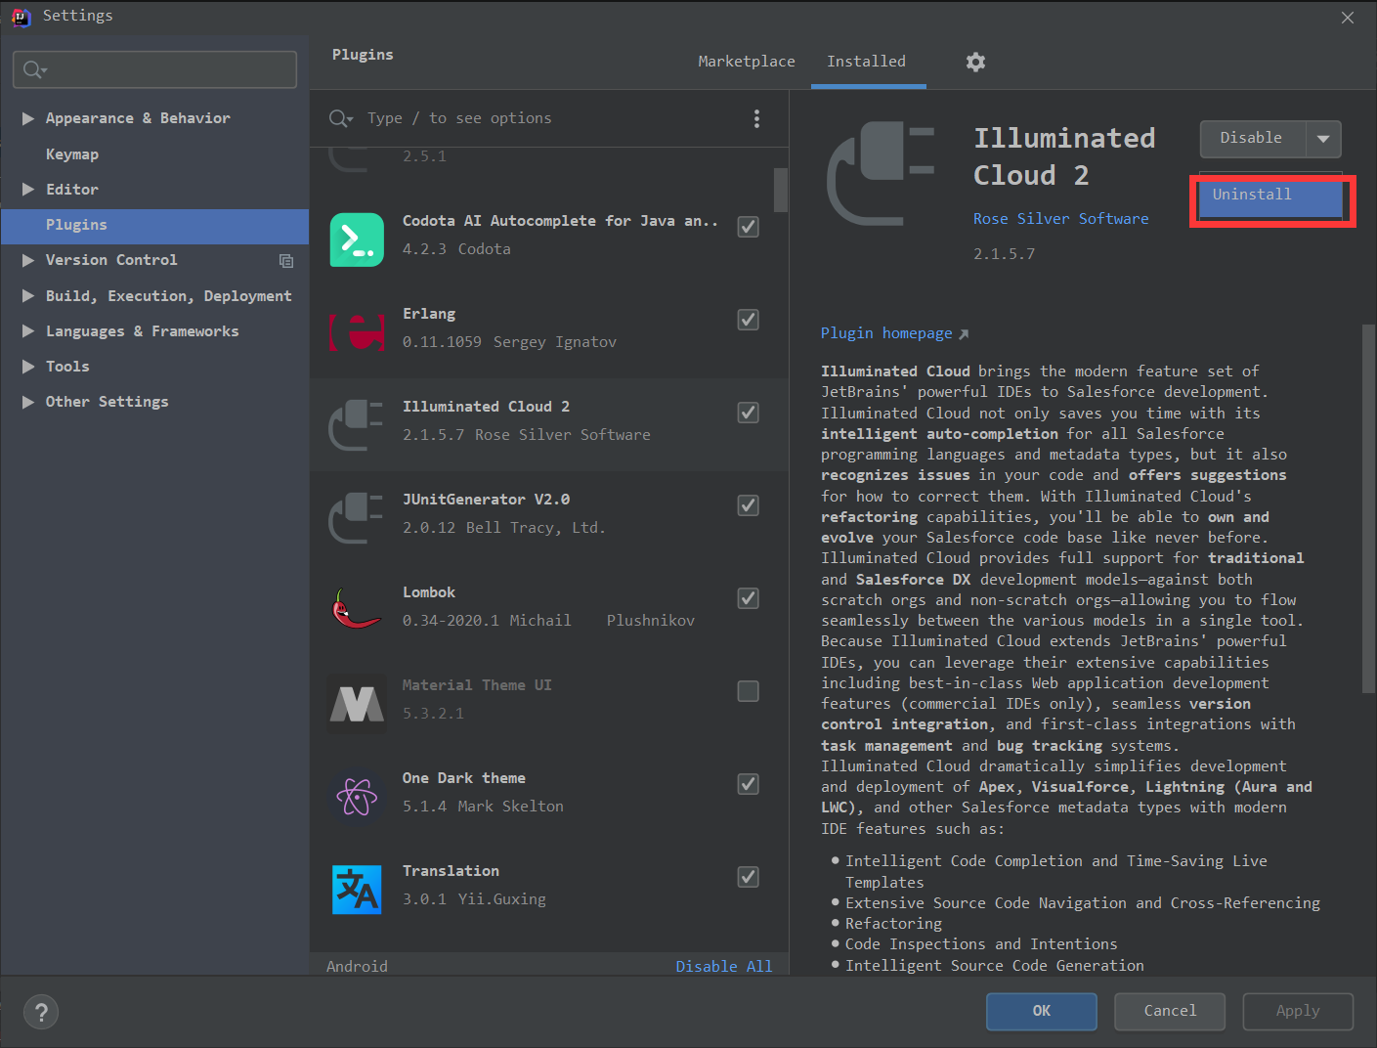
Task: Disable the JUnitGenerator V2.0 plugin checkbox
Action: click(748, 505)
